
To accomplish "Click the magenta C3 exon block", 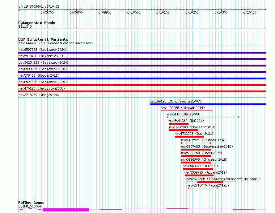I will (66, 210).
